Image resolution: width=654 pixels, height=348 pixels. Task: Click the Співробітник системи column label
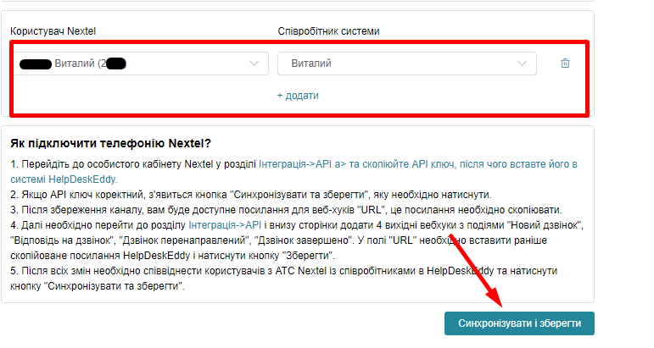(x=328, y=31)
